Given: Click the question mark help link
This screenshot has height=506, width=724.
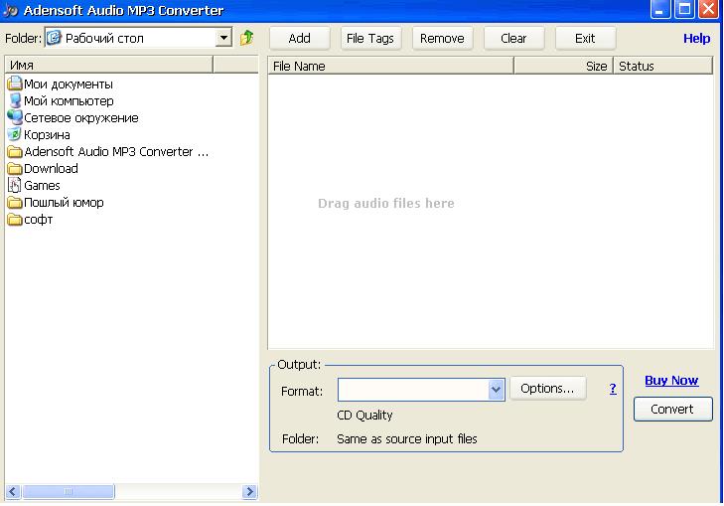Looking at the screenshot, I should [x=613, y=389].
